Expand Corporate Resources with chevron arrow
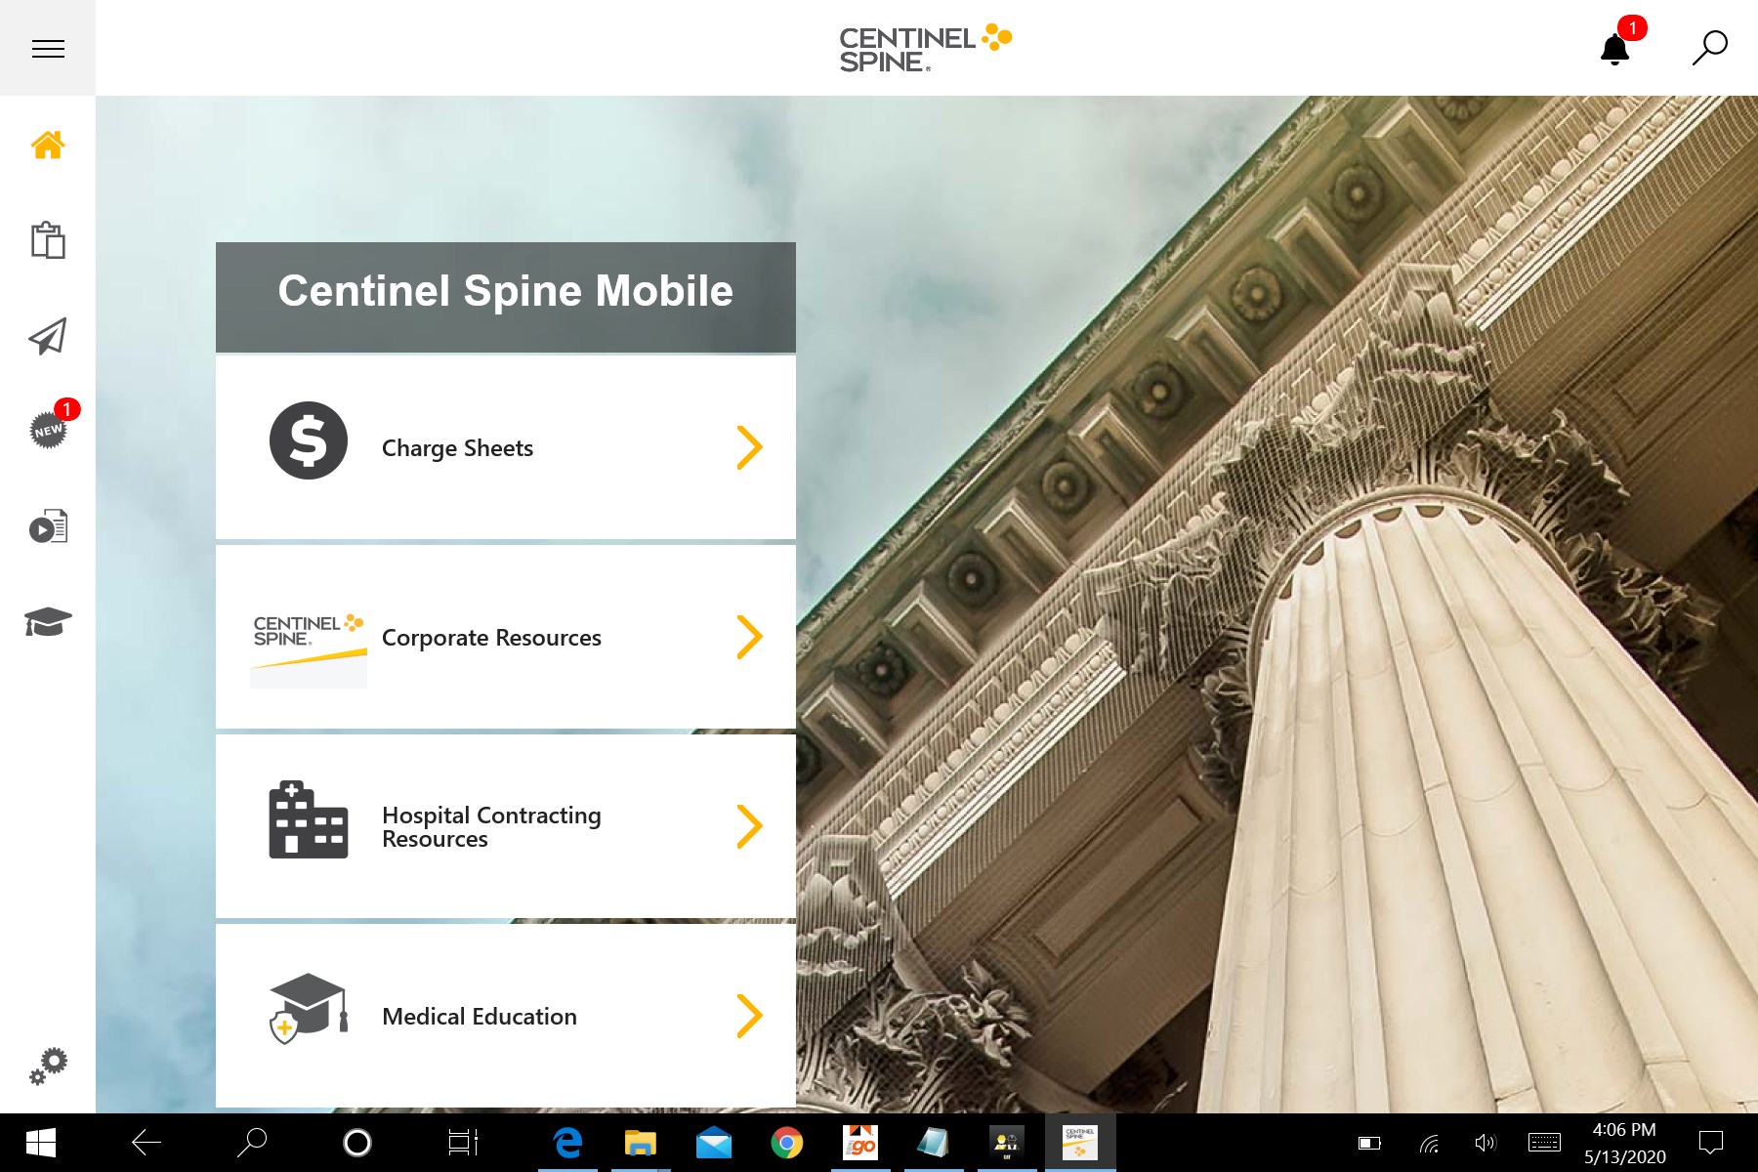1758x1172 pixels. (749, 637)
